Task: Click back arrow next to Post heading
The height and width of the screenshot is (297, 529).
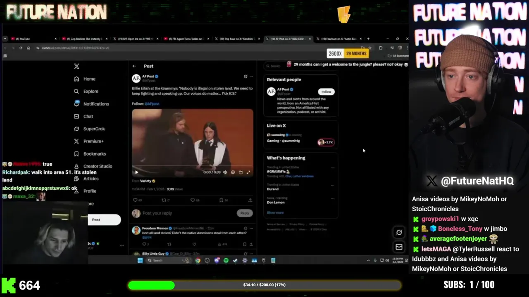Action: click(134, 66)
